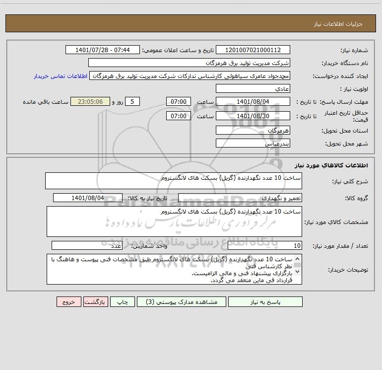Click goods group field 'تعمیر و نگهداری'
The image size is (382, 370).
coord(240,198)
